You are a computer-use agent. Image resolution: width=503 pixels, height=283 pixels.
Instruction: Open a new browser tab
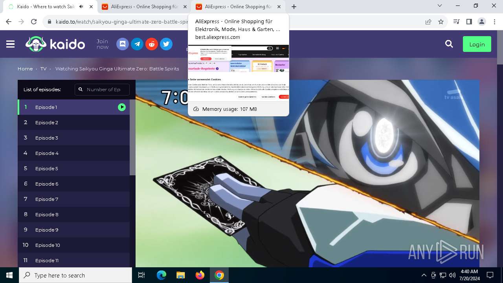tap(294, 7)
